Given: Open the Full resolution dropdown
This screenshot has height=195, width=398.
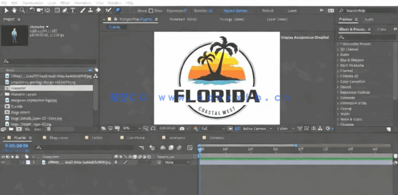Looking at the screenshot, I should [x=213, y=128].
